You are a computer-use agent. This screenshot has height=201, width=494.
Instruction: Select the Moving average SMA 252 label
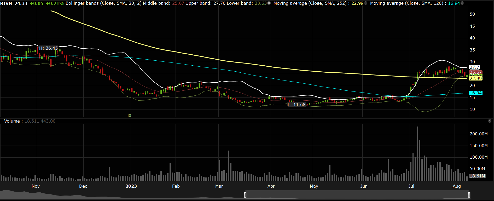(x=310, y=3)
